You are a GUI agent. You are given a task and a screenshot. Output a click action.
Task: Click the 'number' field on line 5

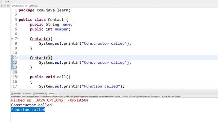pyautogui.click(x=61, y=29)
